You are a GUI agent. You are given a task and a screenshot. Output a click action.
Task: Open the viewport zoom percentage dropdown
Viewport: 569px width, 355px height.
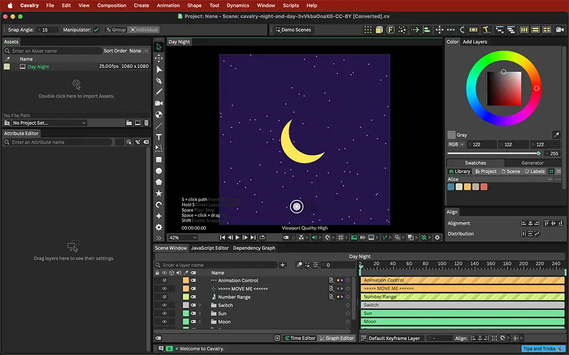[x=183, y=237]
